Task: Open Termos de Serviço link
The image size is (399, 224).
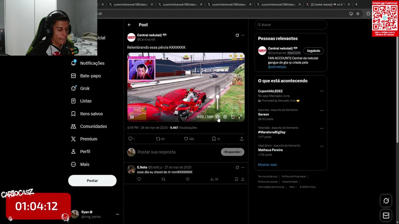Action: point(267,177)
